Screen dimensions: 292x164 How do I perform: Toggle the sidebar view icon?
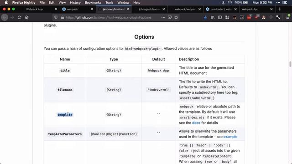(x=220, y=17)
